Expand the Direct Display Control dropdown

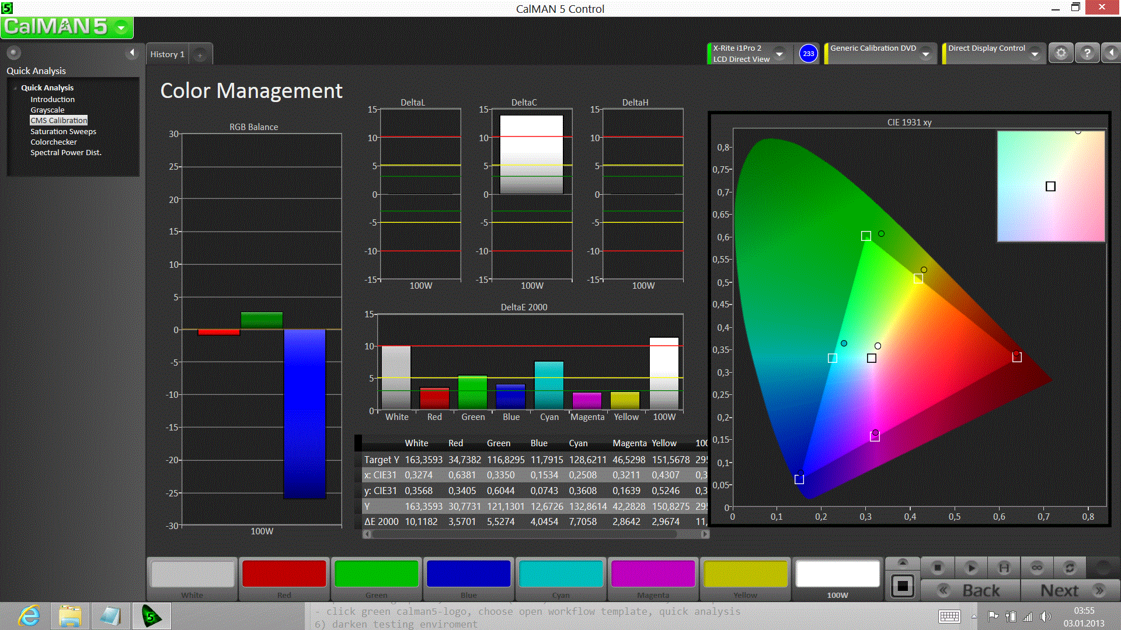coord(1035,54)
